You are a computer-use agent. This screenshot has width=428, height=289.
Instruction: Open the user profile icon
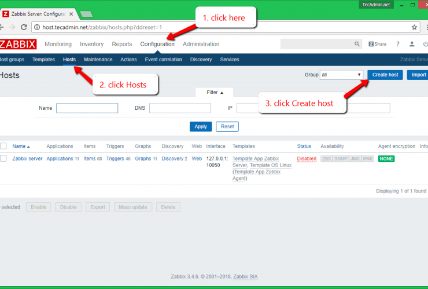pyautogui.click(x=411, y=44)
